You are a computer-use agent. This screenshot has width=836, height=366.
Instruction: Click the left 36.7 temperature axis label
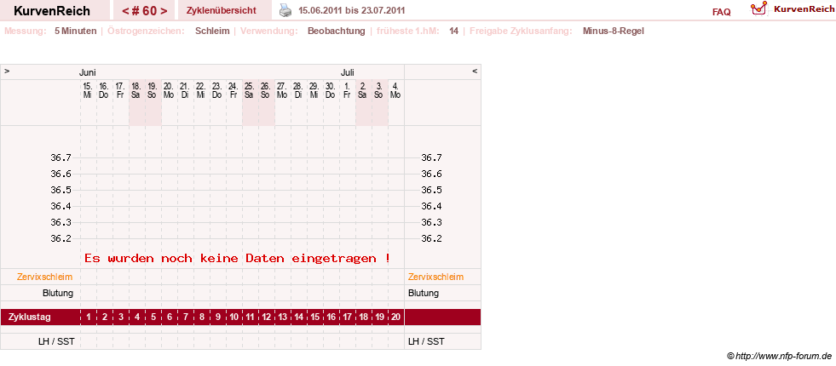[61, 157]
